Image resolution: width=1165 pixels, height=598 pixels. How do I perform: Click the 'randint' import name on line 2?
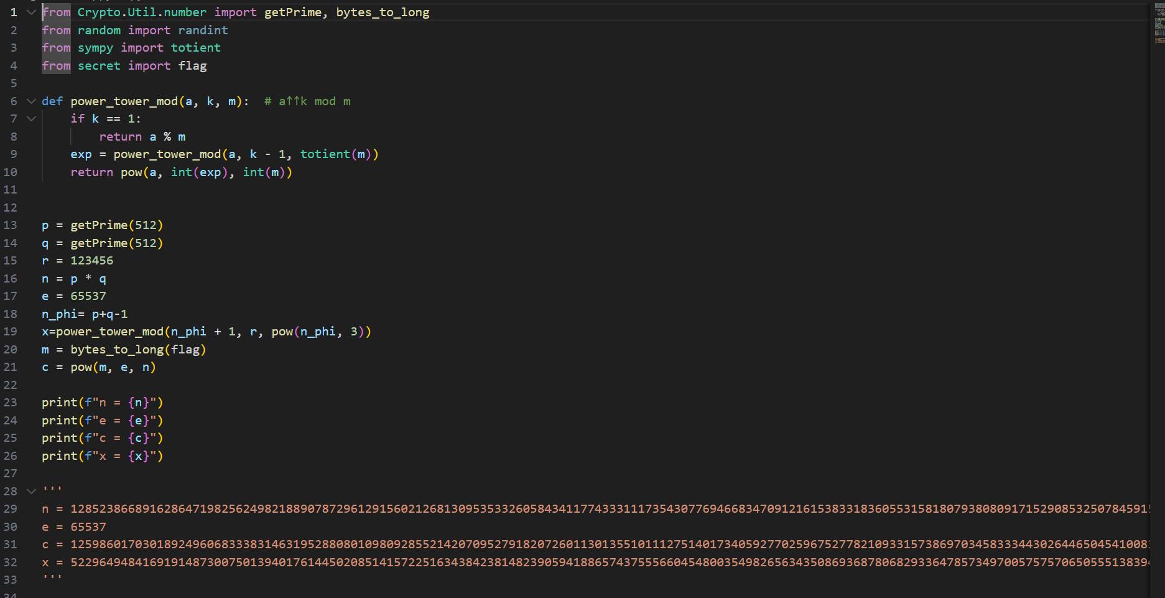(203, 30)
